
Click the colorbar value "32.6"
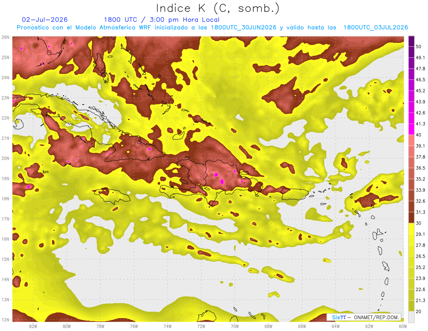421,201
